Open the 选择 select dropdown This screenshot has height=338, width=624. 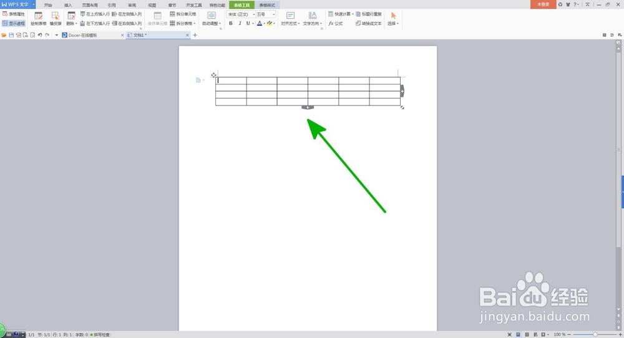(393, 19)
